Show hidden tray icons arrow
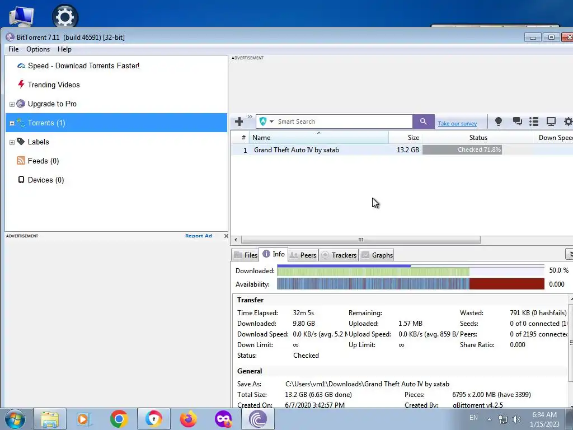 click(x=489, y=419)
